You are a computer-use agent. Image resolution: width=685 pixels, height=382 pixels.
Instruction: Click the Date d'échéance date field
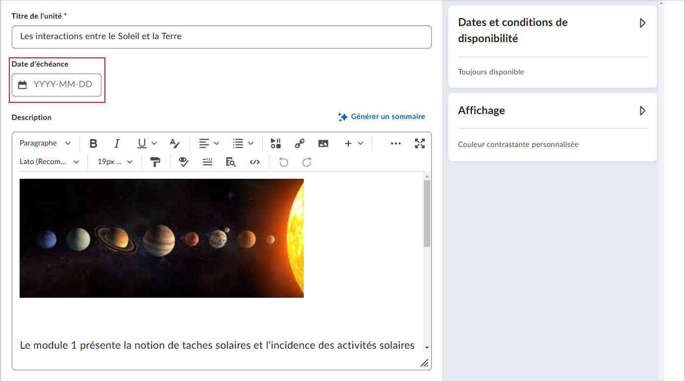[x=56, y=85]
